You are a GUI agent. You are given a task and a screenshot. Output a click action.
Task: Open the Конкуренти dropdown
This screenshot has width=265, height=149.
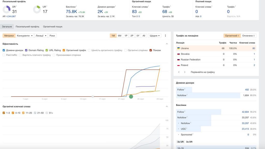click(x=25, y=36)
